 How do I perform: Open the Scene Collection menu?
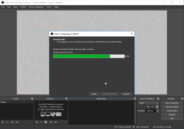pyautogui.click(x=36, y=7)
